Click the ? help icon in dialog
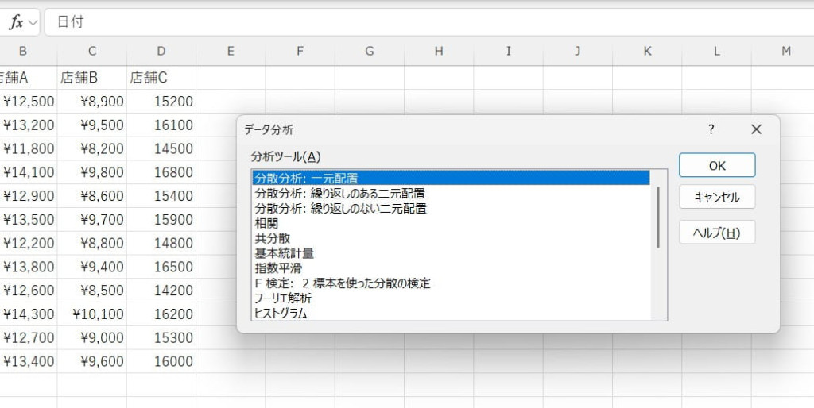 (x=711, y=129)
